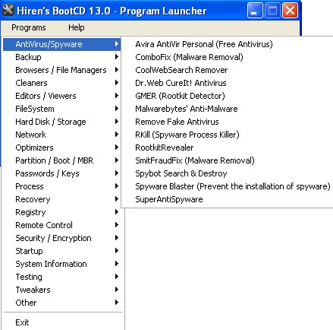Open the Optimizers submenu
Viewport: 333px width, 330px height.
[x=61, y=148]
